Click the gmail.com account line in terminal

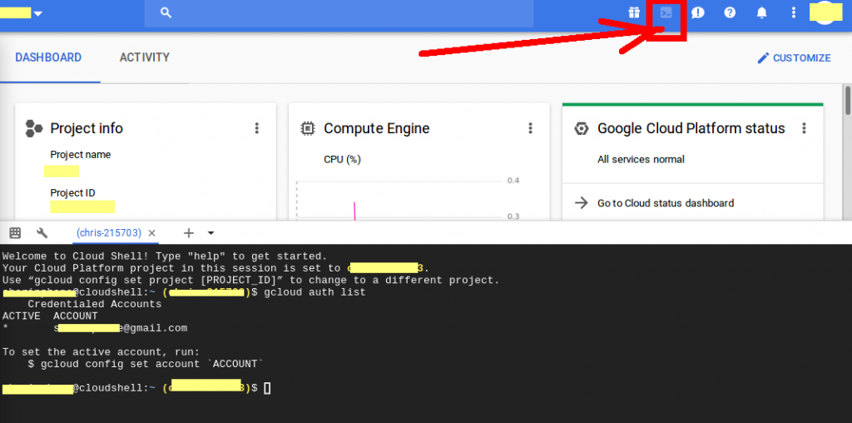(121, 328)
